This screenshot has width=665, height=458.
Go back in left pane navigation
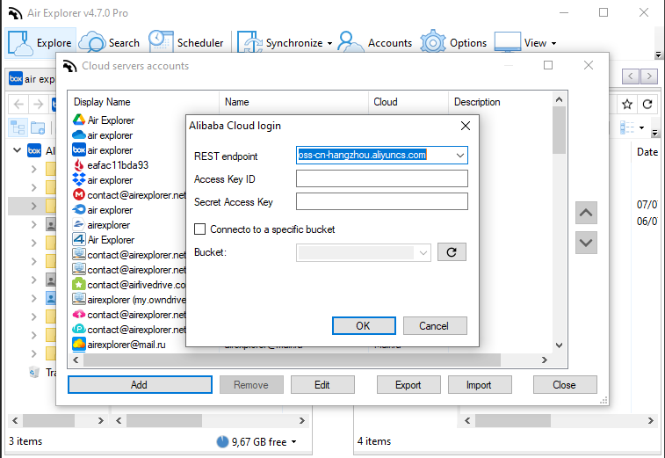point(18,104)
